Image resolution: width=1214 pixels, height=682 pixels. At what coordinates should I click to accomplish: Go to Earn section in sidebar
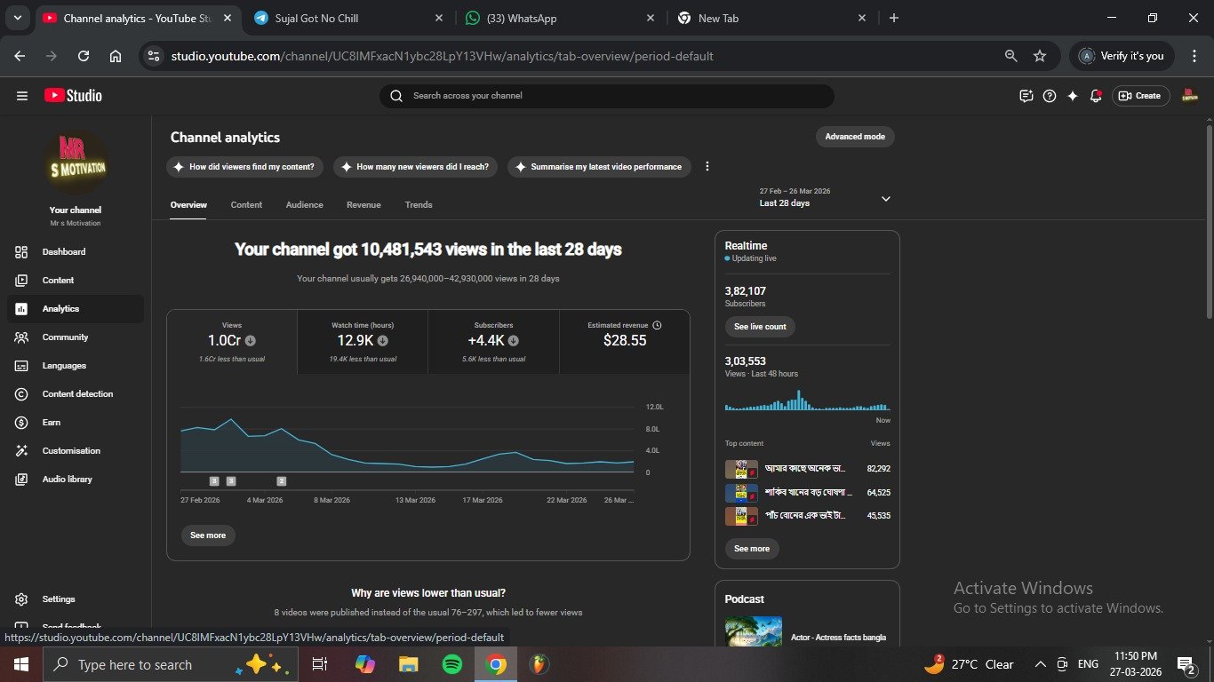click(x=52, y=423)
